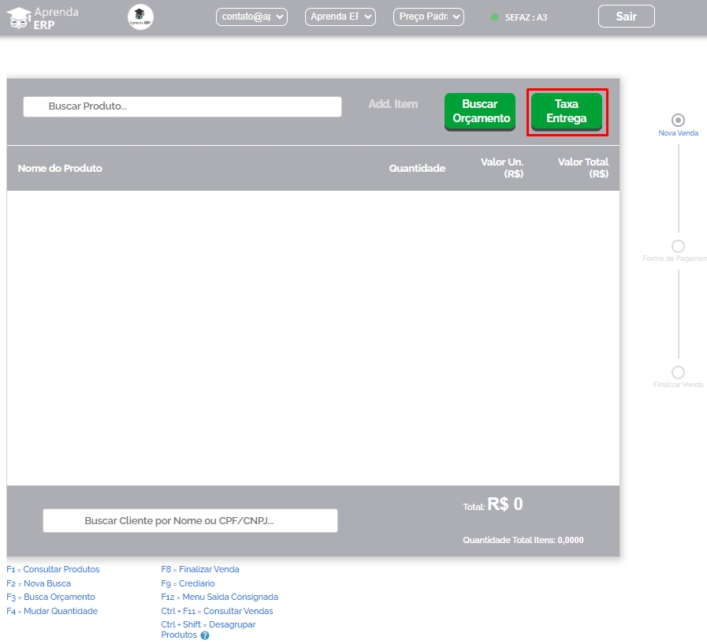This screenshot has width=707, height=644.
Task: Click the F1 Consultar Produtos shortcut link
Action: 53,569
